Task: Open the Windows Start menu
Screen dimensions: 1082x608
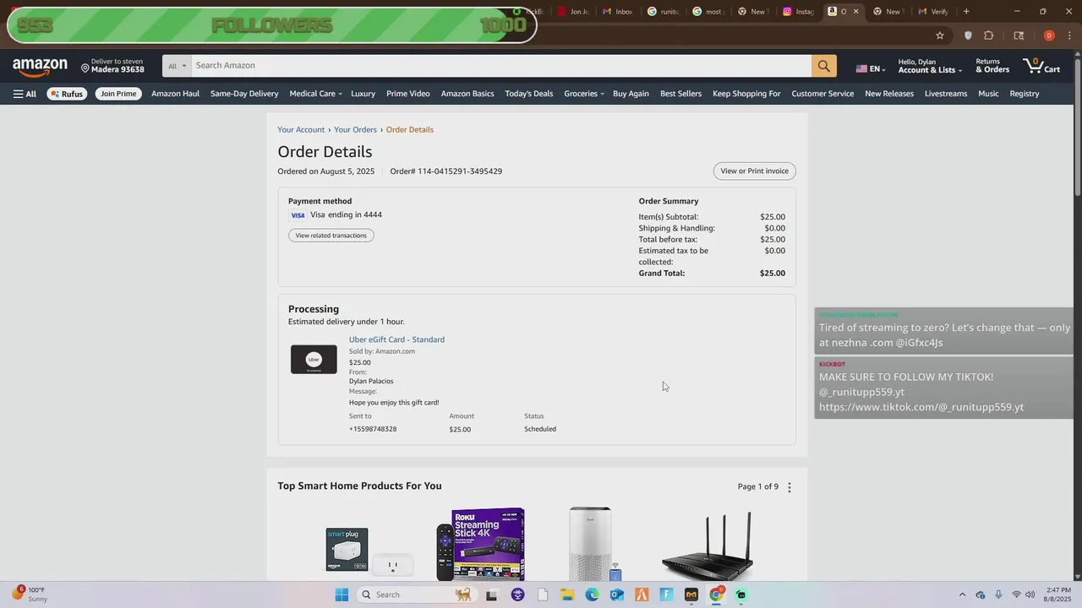Action: point(342,594)
